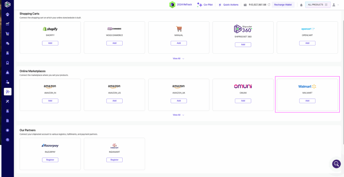Expand View All under Shopping Carts
The image size is (344, 177).
coord(178,59)
